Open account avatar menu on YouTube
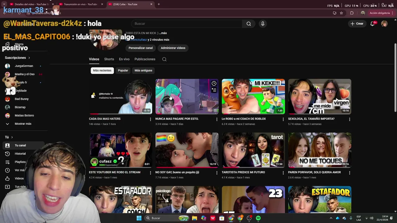 tap(384, 24)
